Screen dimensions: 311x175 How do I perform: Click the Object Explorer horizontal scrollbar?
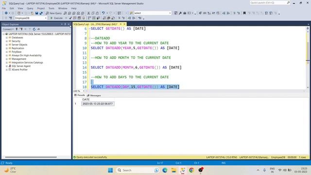click(31, 157)
